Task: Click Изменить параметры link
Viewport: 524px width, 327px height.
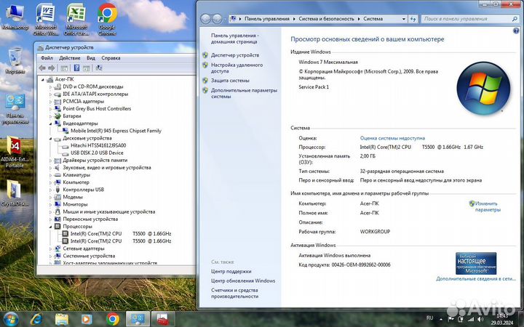Action: [x=488, y=206]
